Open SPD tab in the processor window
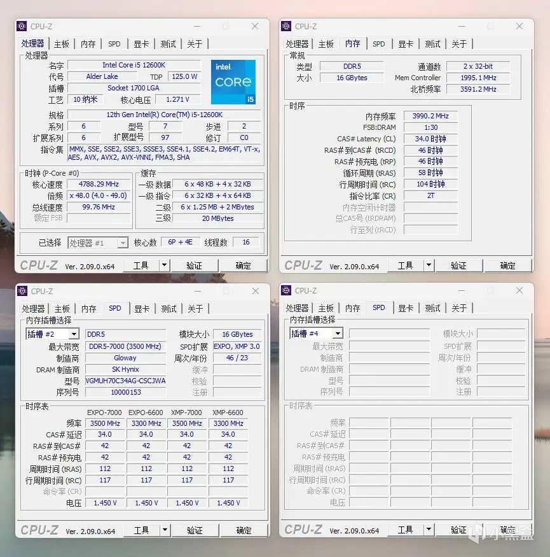The image size is (550, 557). pyautogui.click(x=114, y=44)
